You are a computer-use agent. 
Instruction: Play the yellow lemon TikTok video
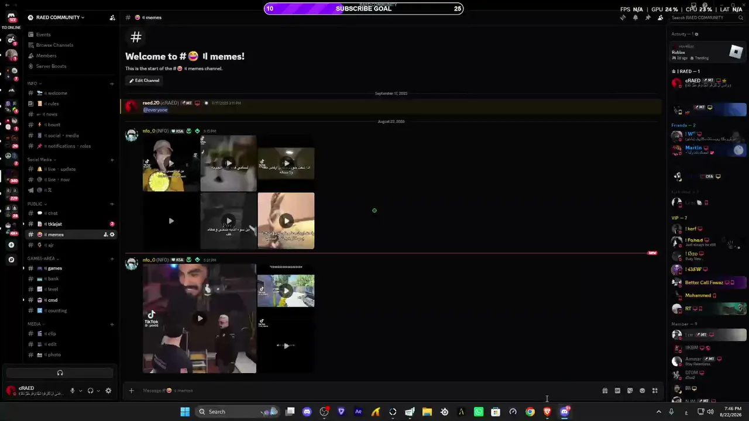(x=171, y=164)
